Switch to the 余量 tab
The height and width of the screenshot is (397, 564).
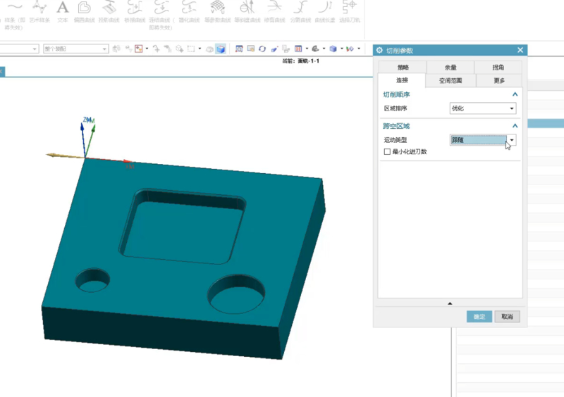pos(450,67)
